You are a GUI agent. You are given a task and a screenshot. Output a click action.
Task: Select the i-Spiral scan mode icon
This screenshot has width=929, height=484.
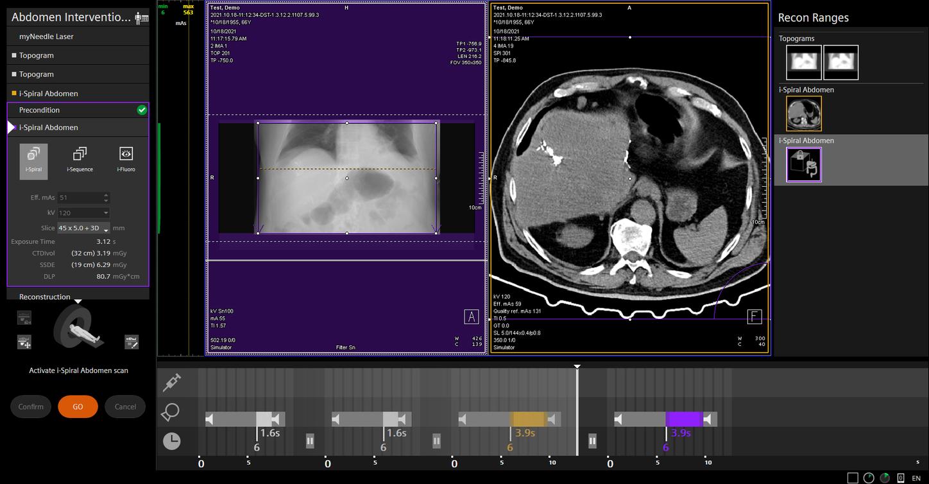pos(33,159)
